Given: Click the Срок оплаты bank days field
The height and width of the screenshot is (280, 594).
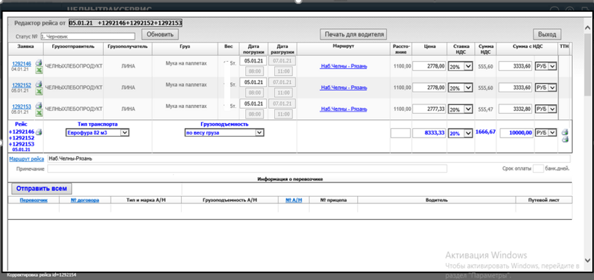Looking at the screenshot, I should tap(538, 169).
